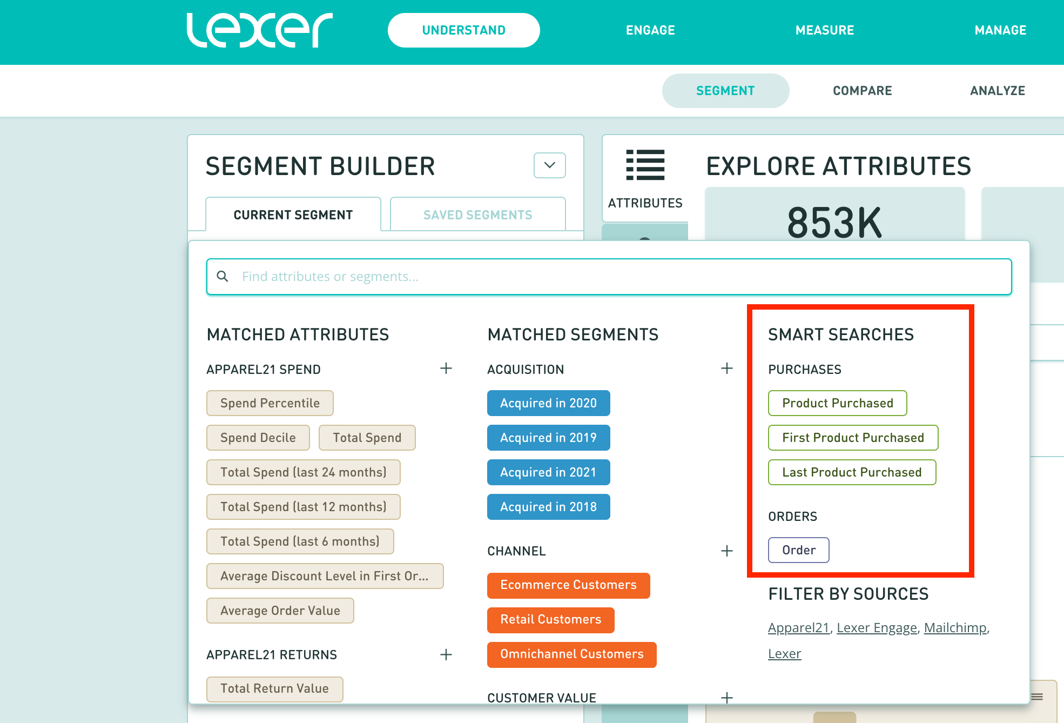1064x723 pixels.
Task: Open the Compare view
Action: click(x=862, y=91)
